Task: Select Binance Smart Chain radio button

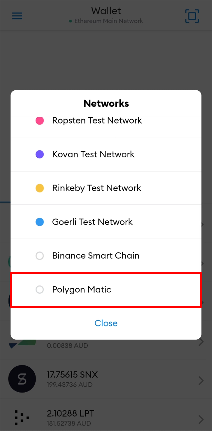Action: (x=40, y=256)
